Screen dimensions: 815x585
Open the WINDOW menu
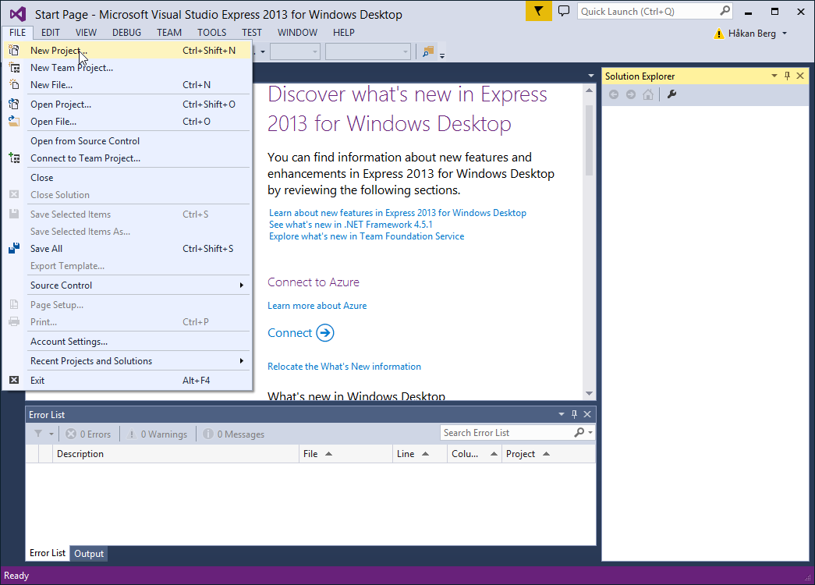[297, 32]
